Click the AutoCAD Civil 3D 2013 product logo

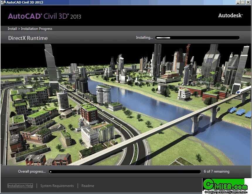point(45,16)
